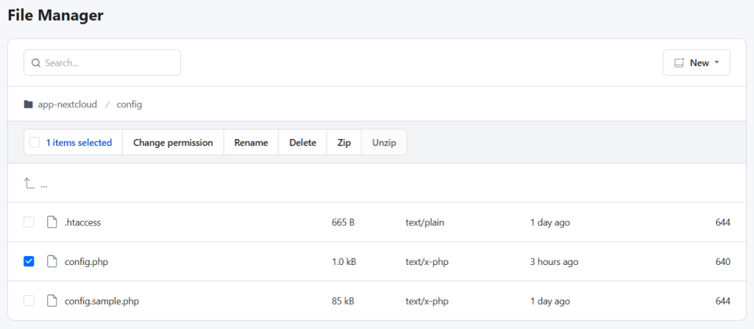Open the New dropdown caret
754x329 pixels.
tap(717, 63)
